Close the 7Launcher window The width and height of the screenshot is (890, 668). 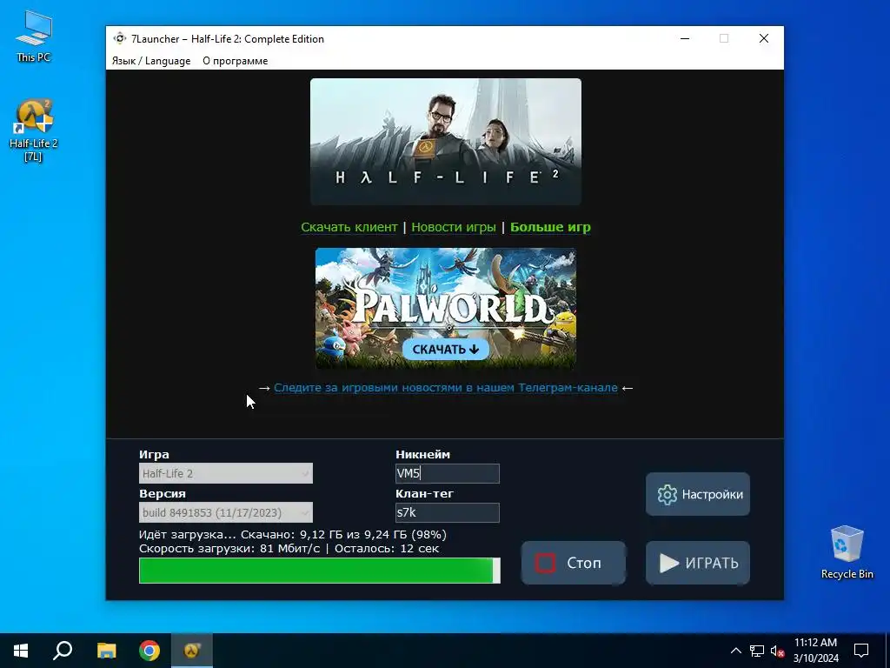click(x=763, y=38)
